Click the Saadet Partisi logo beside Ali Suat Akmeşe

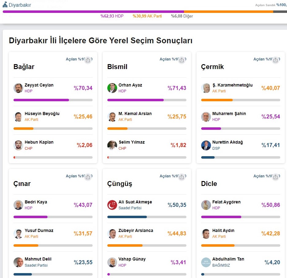pyautogui.click(x=112, y=205)
